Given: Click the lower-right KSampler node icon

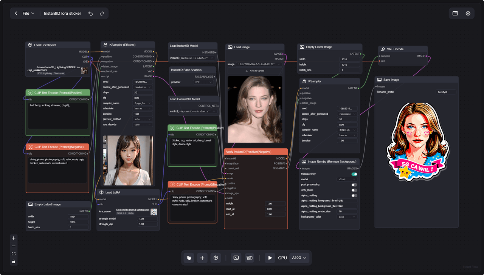Looking at the screenshot, I should pos(304,81).
